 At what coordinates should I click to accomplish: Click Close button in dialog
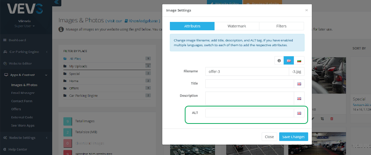pyautogui.click(x=269, y=137)
